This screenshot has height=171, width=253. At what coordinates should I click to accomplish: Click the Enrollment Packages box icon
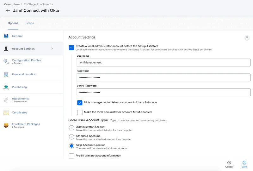tap(6, 125)
